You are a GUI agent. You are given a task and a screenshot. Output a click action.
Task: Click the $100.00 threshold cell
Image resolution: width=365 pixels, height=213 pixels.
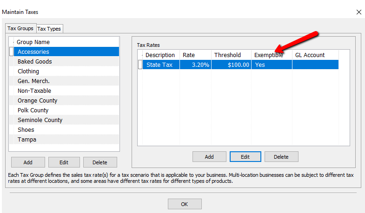pos(232,65)
